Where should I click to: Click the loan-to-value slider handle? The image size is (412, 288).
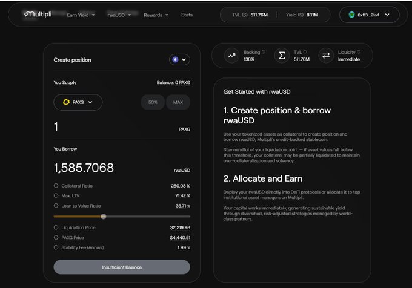point(104,217)
